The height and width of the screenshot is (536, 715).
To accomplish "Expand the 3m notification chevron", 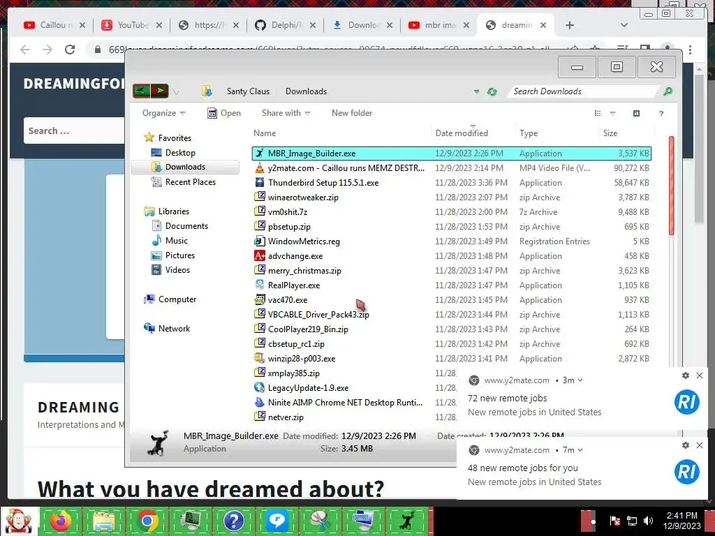I will pyautogui.click(x=580, y=380).
